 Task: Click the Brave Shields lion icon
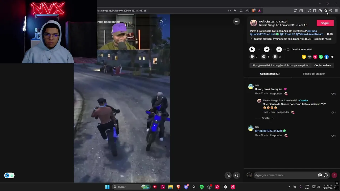[253, 11]
